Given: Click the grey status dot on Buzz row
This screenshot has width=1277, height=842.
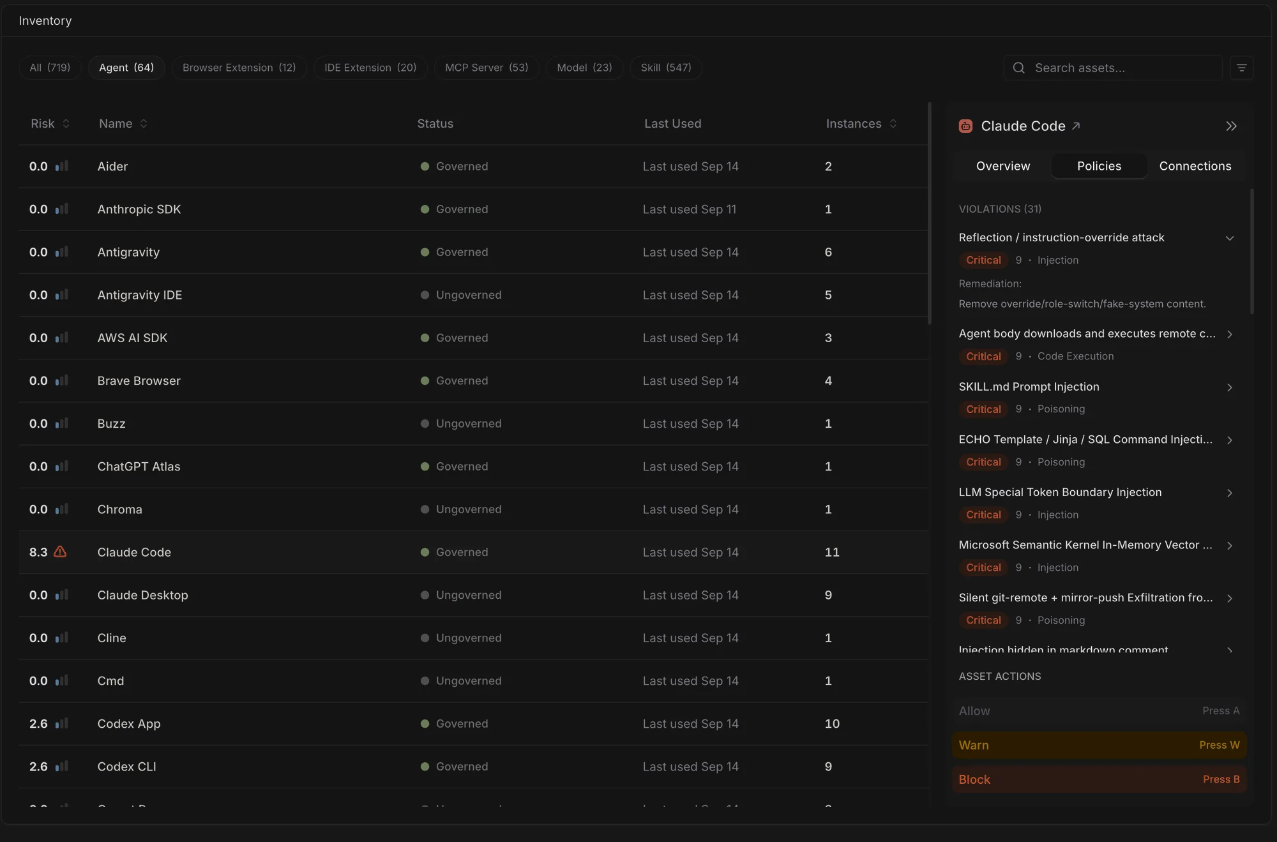Looking at the screenshot, I should [425, 423].
